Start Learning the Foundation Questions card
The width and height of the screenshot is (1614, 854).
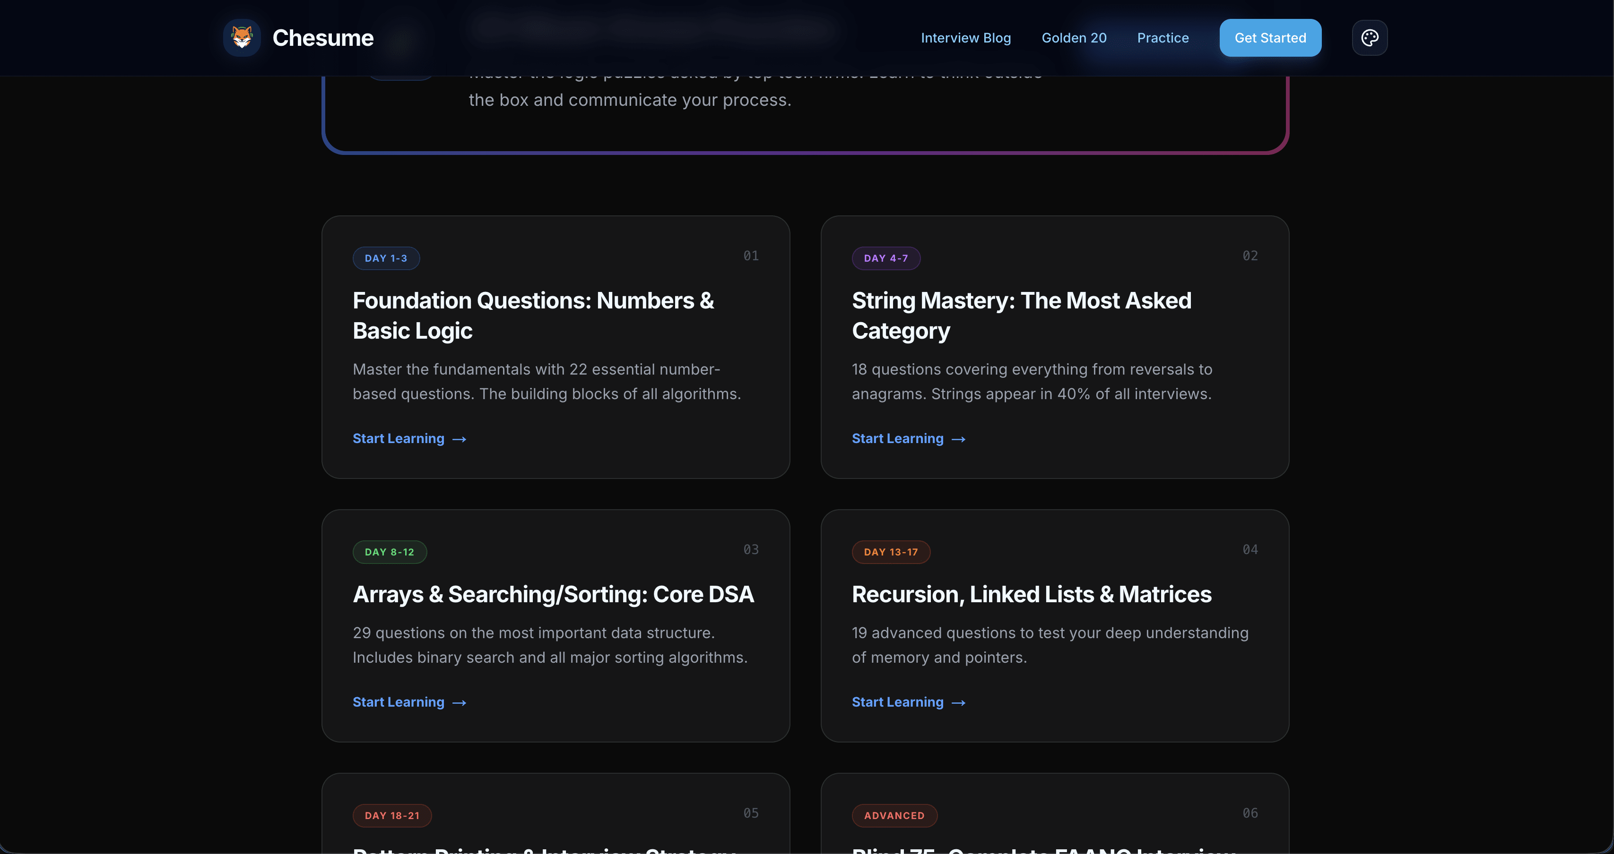[x=409, y=438]
